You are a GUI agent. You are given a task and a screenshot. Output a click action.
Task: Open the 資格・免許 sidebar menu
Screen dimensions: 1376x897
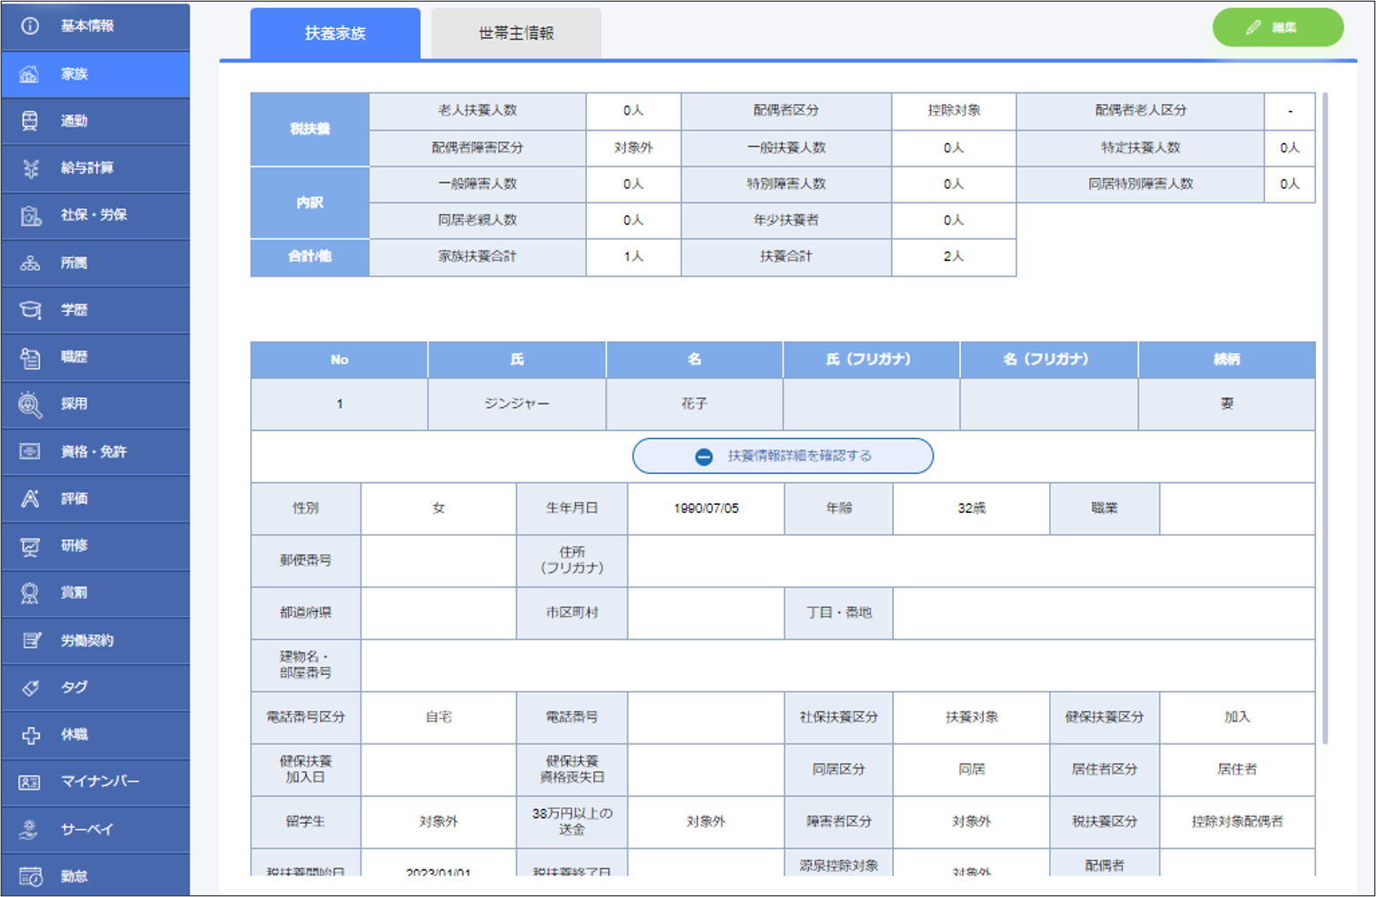click(x=93, y=452)
